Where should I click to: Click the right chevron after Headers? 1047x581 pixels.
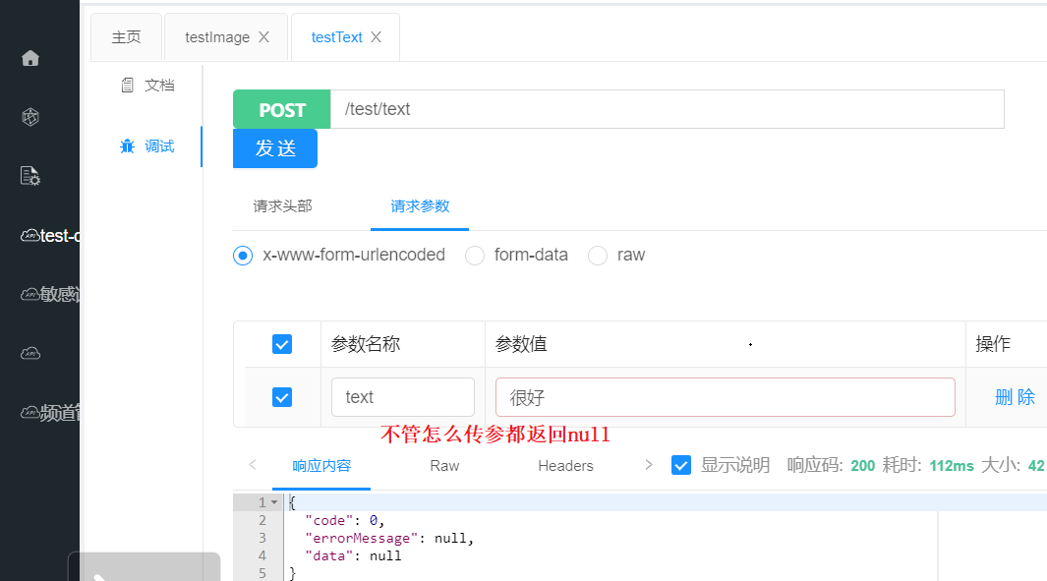point(647,465)
